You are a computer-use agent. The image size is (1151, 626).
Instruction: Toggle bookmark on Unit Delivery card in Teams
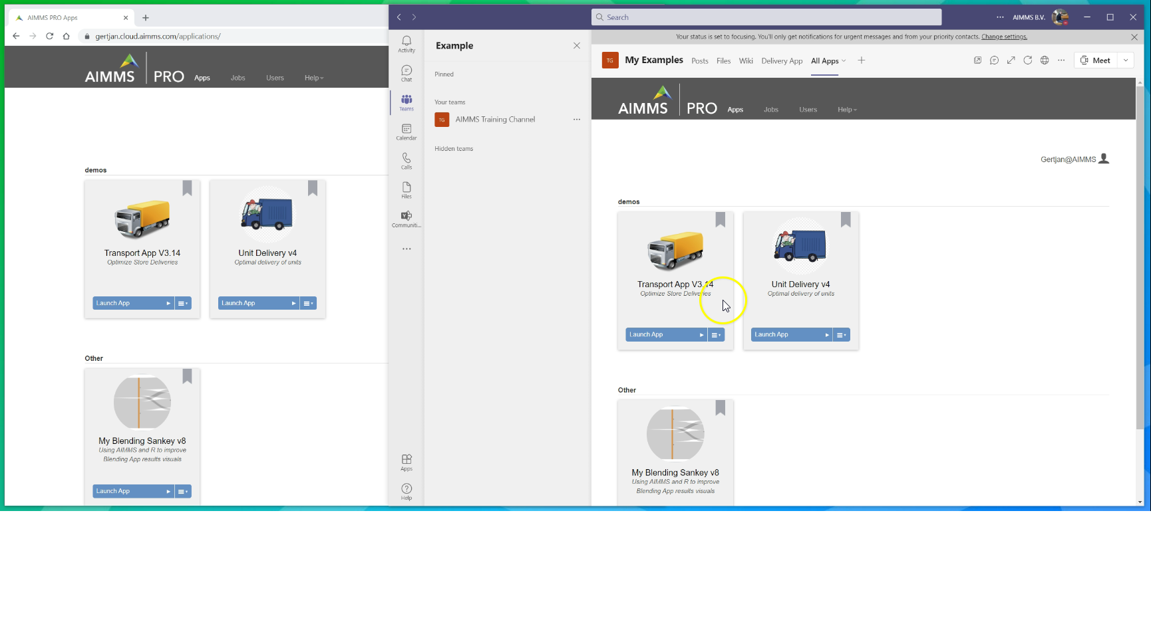pos(846,220)
